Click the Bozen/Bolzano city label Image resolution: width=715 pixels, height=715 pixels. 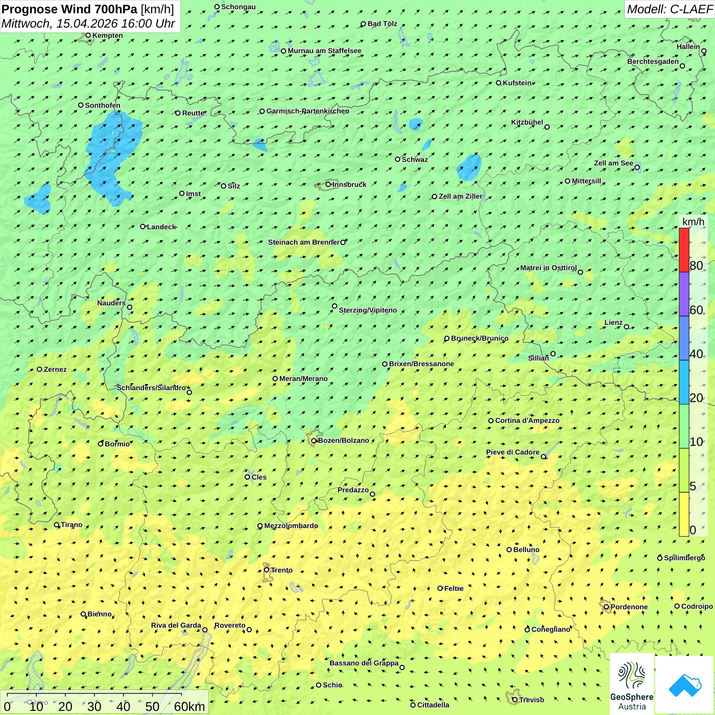[x=343, y=440]
